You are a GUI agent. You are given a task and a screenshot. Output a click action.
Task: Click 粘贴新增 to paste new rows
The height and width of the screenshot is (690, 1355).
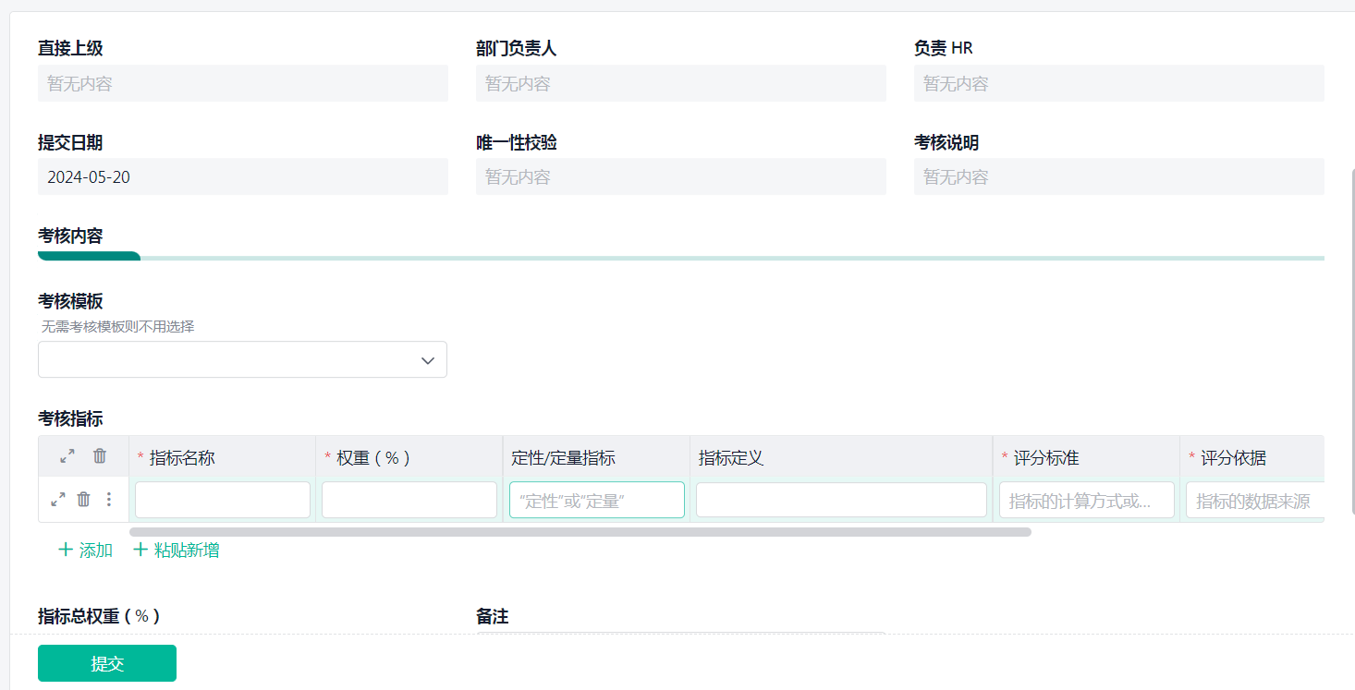pyautogui.click(x=177, y=551)
